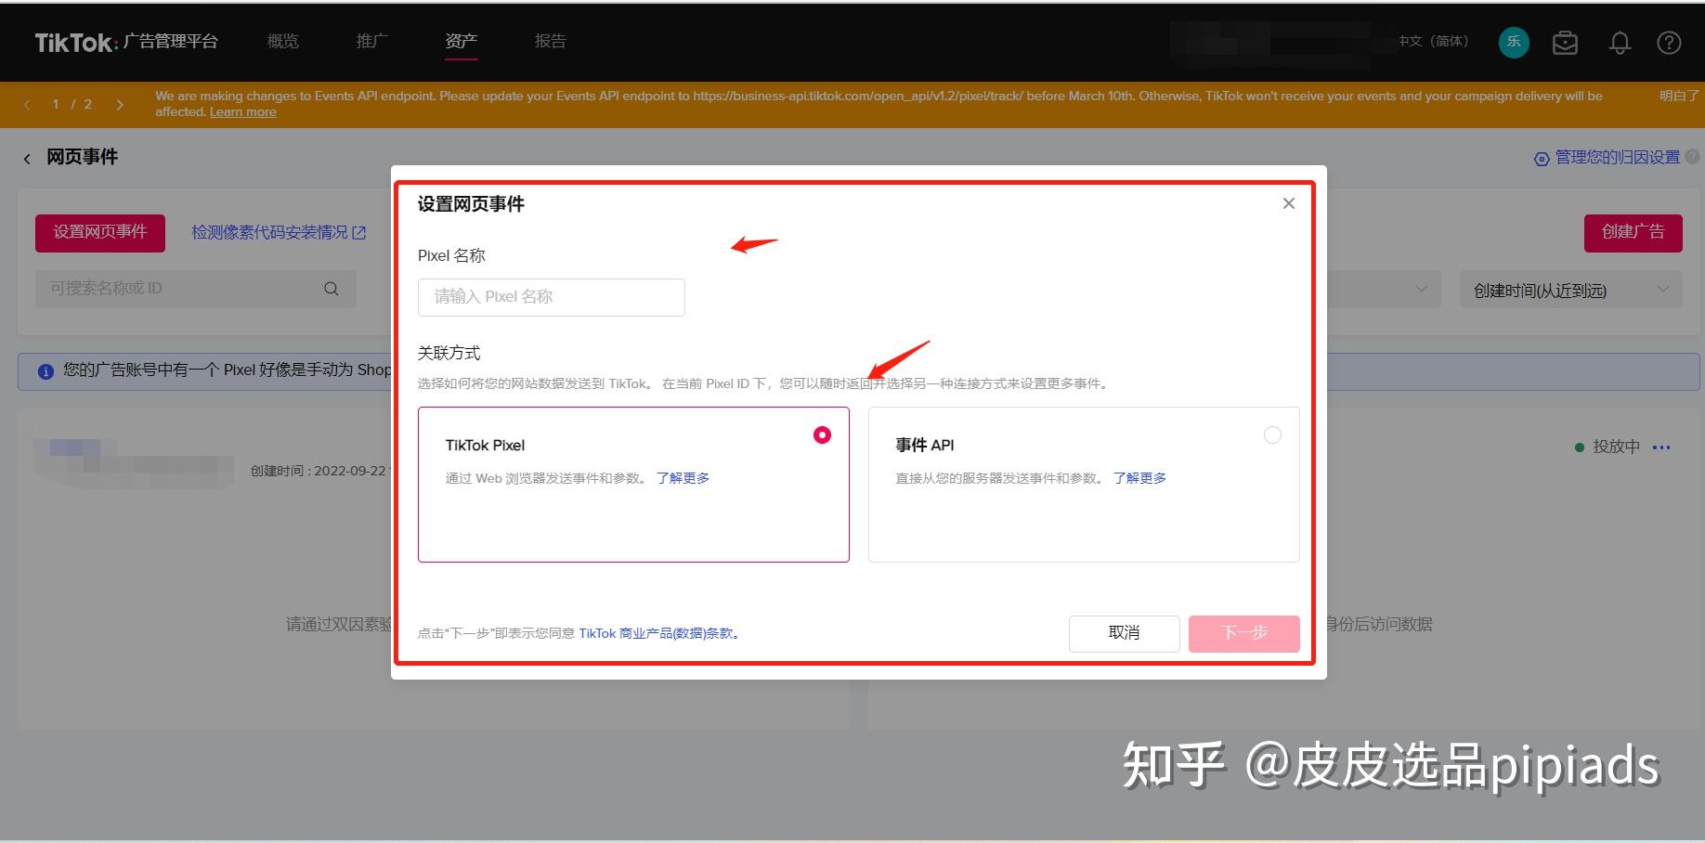1705x843 pixels.
Task: Click the 设置网页事件 red button
Action: pos(100,233)
